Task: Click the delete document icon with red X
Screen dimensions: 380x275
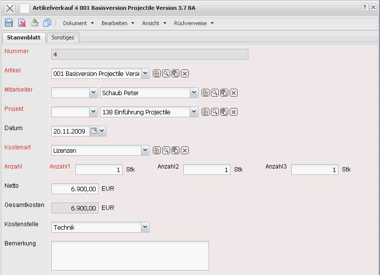Action: 22,23
